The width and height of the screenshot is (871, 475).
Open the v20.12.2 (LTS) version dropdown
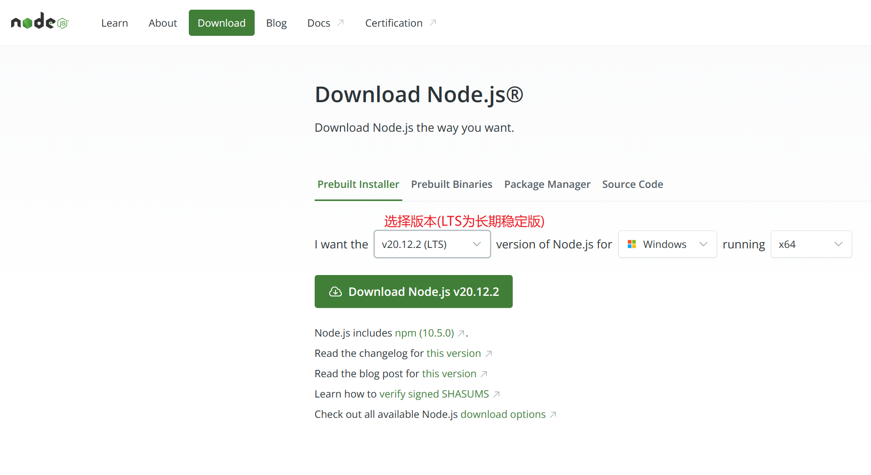coord(432,244)
